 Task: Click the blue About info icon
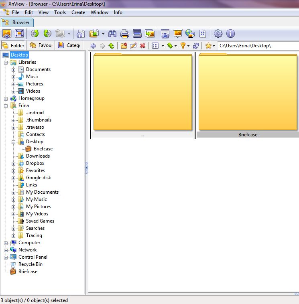[230, 34]
